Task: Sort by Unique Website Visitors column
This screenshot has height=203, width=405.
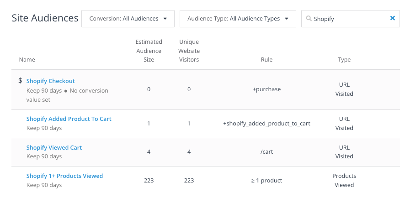Action: point(189,51)
